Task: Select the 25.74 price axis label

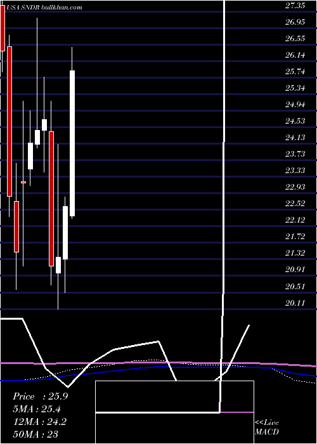Action: point(295,71)
